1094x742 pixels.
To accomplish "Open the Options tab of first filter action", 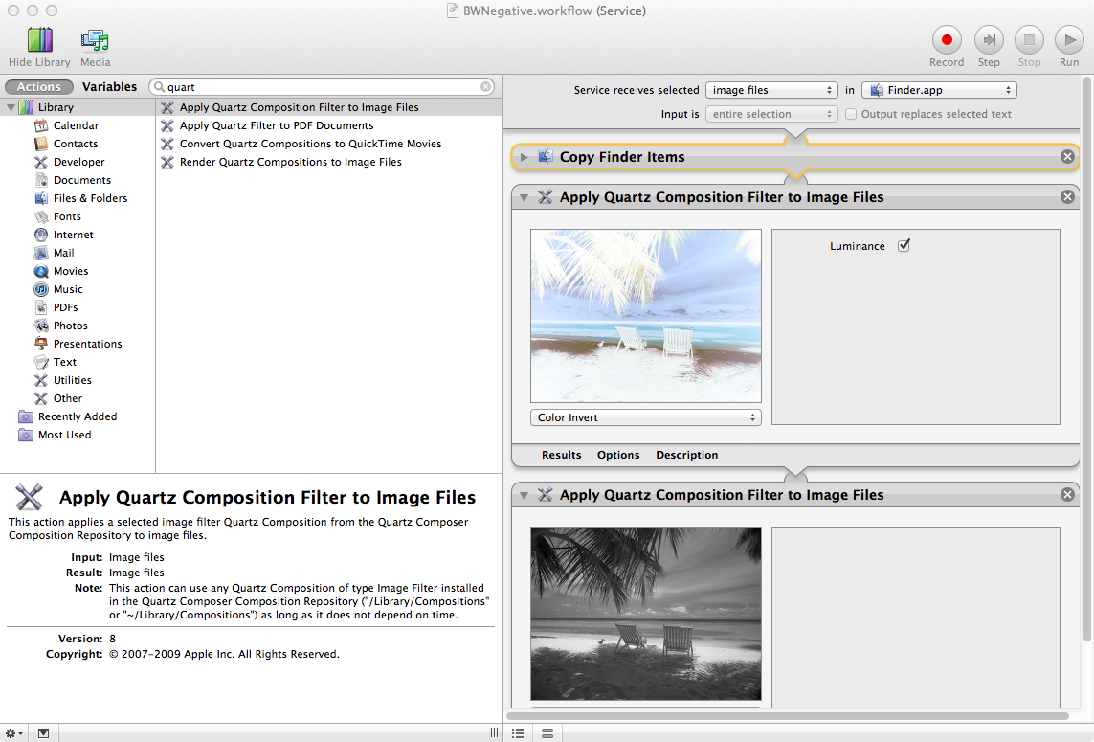I will point(618,455).
